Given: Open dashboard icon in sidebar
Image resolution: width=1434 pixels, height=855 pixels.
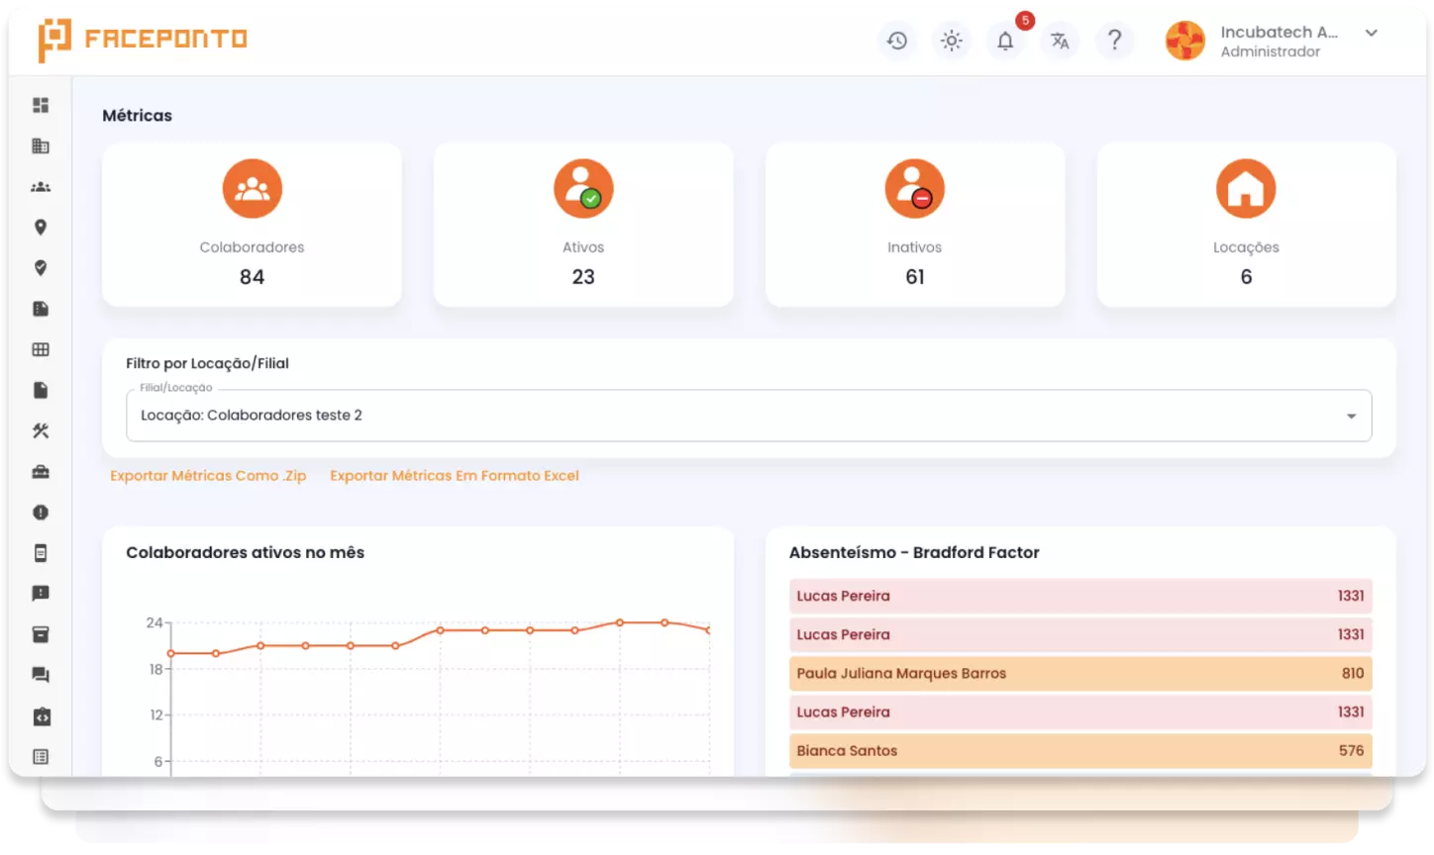Looking at the screenshot, I should point(41,105).
